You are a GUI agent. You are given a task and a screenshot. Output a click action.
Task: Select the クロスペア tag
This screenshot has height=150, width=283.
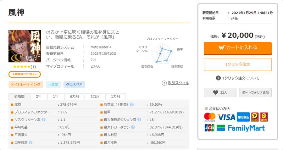pyautogui.click(x=74, y=85)
